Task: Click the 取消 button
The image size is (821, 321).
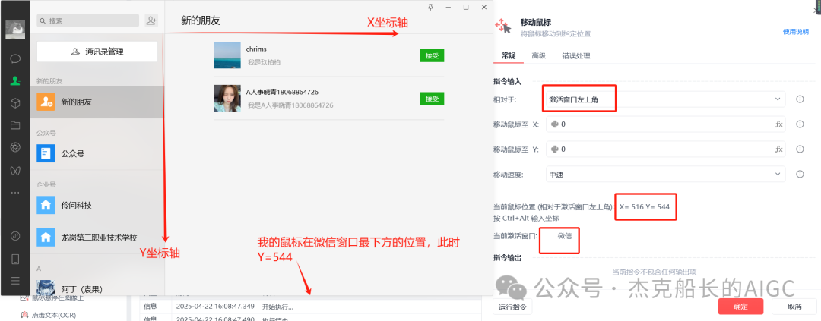Action: coord(794,307)
